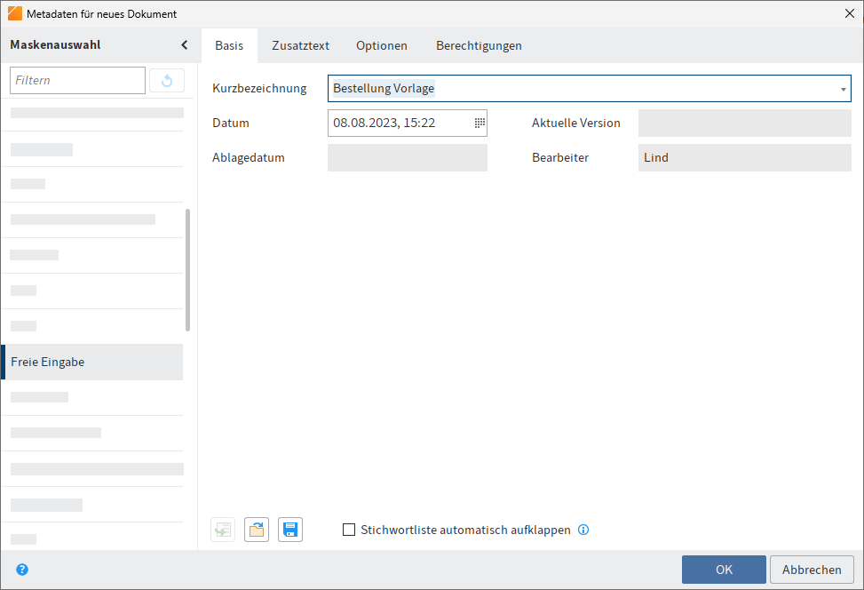Open help via the question mark icon

(x=21, y=570)
